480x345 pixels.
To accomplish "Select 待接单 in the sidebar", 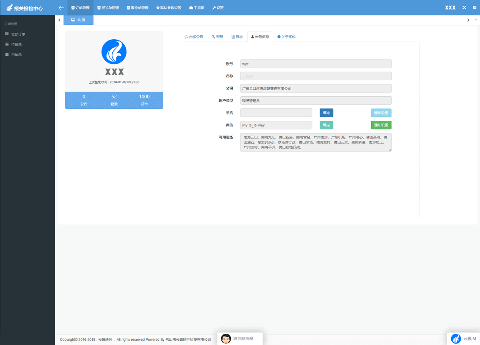I will [16, 44].
